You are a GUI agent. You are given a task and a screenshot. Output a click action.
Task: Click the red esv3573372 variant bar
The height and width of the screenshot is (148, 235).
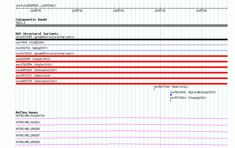pyautogui.click(x=121, y=78)
